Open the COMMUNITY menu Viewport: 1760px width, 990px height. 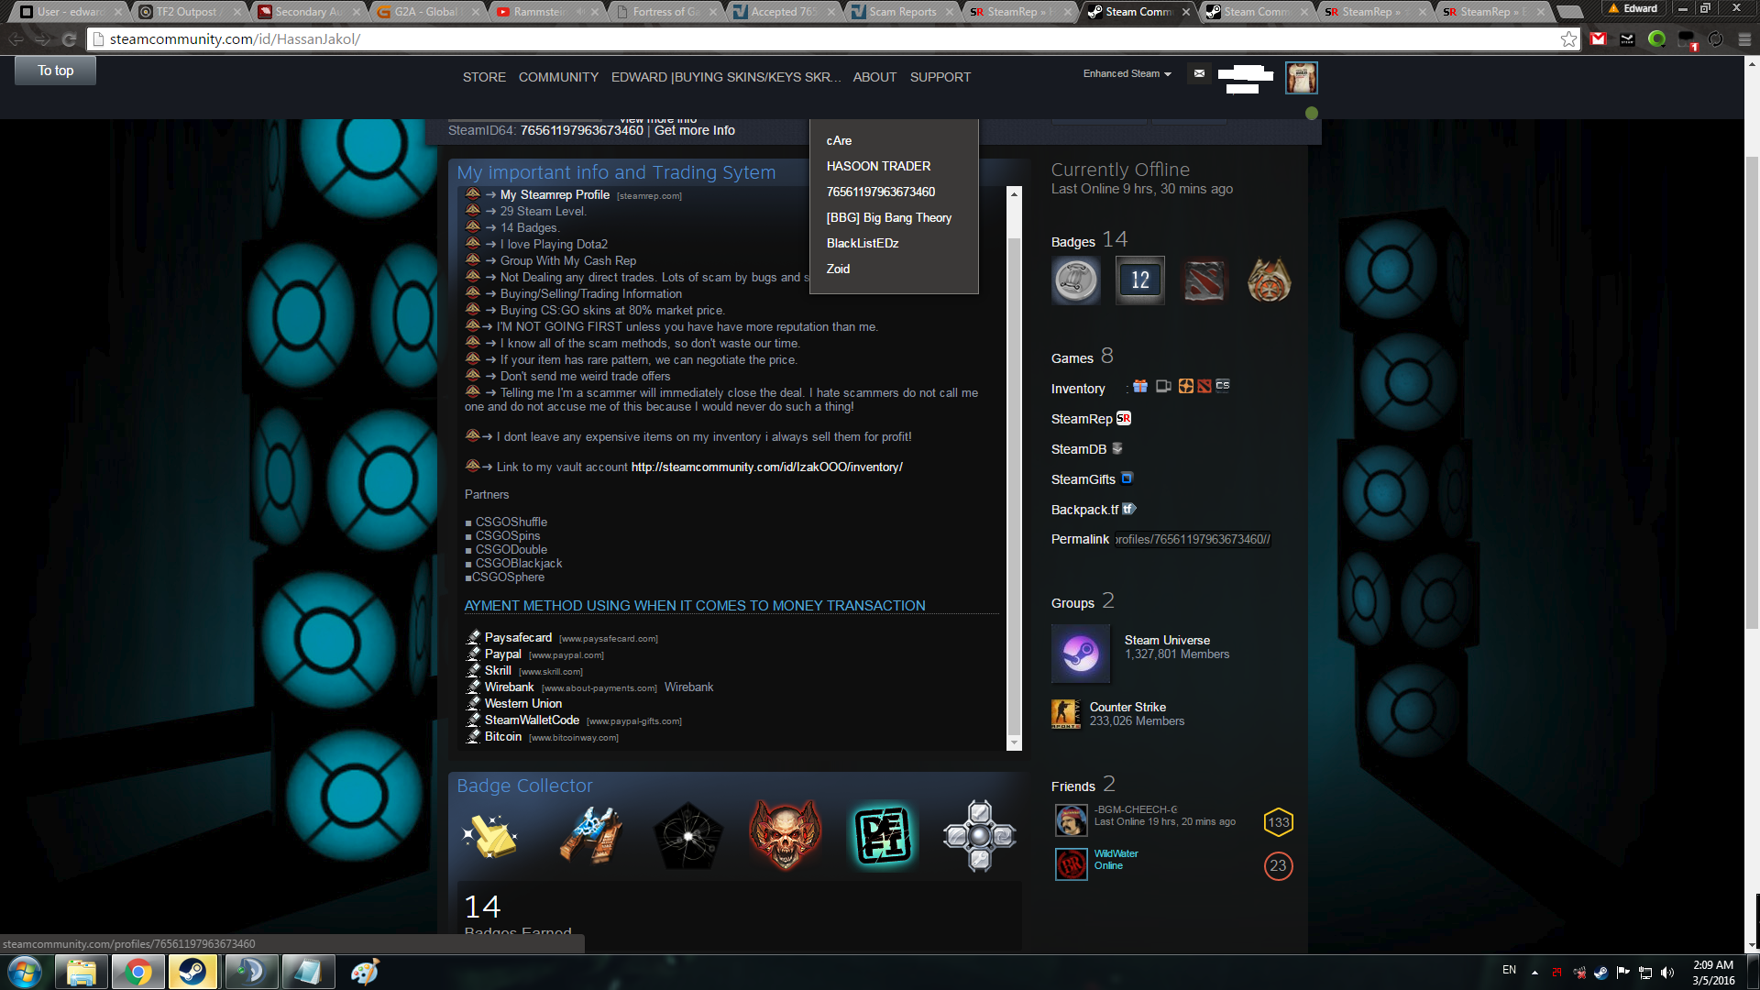point(558,77)
